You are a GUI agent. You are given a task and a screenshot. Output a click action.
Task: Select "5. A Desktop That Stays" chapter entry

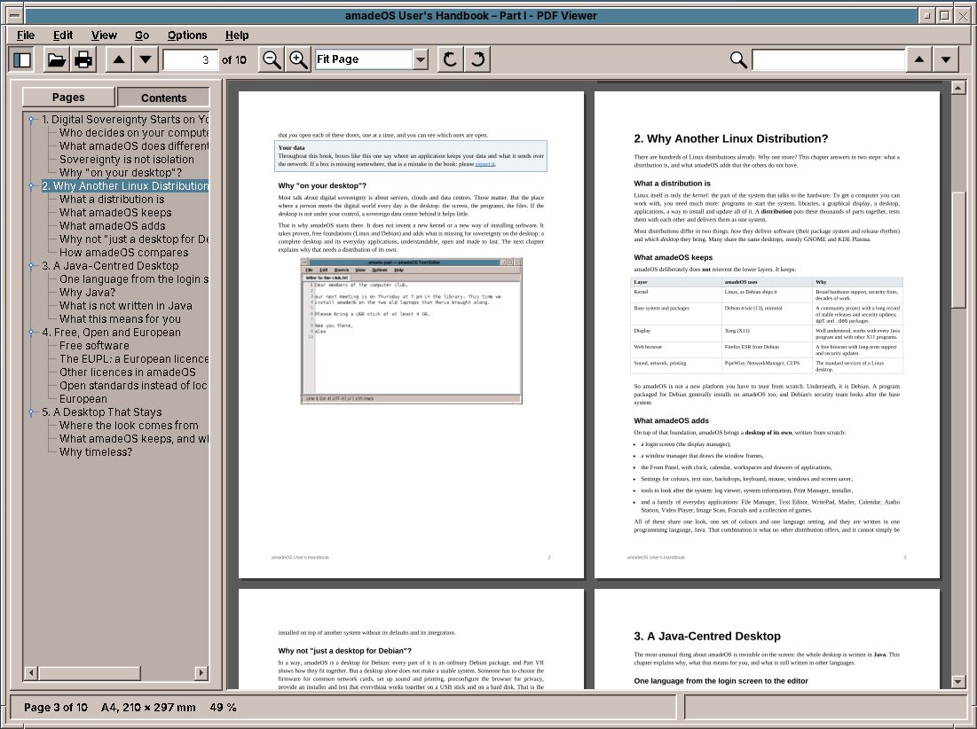(x=101, y=412)
